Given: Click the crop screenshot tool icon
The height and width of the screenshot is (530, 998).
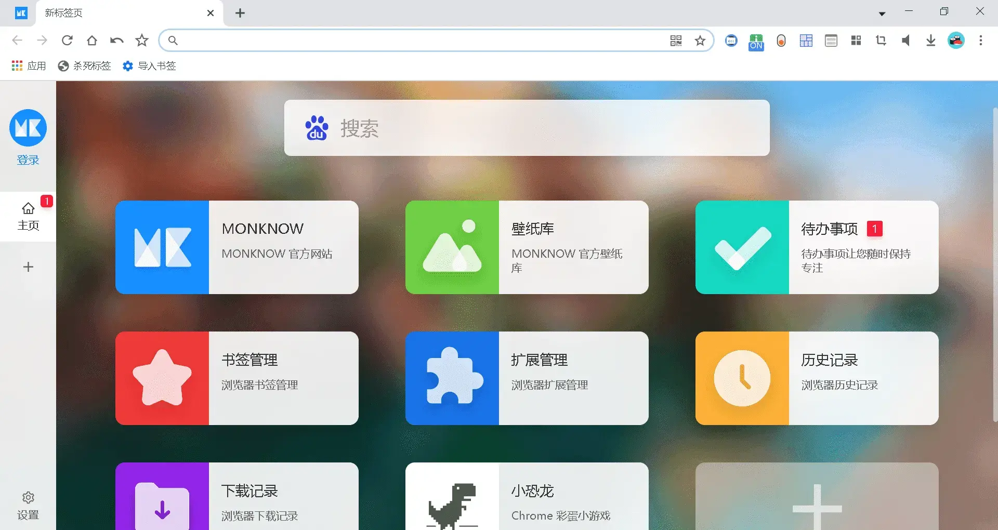Looking at the screenshot, I should [881, 41].
